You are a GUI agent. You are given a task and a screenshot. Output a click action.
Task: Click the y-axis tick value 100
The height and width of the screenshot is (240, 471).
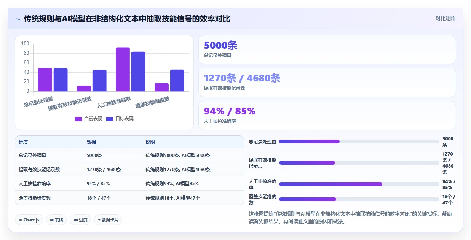coord(25,44)
